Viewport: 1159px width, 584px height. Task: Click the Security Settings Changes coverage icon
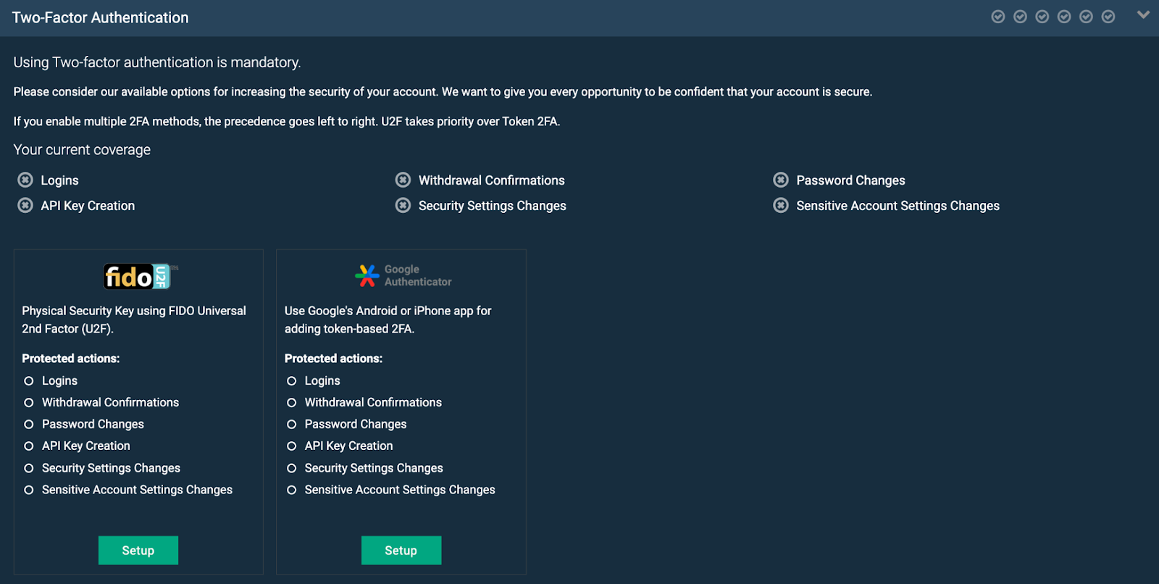tap(403, 205)
